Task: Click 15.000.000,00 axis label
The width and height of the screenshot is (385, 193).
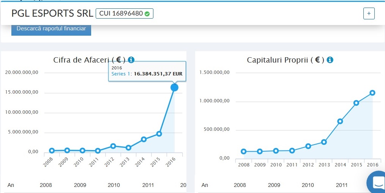Action: [x=22, y=92]
